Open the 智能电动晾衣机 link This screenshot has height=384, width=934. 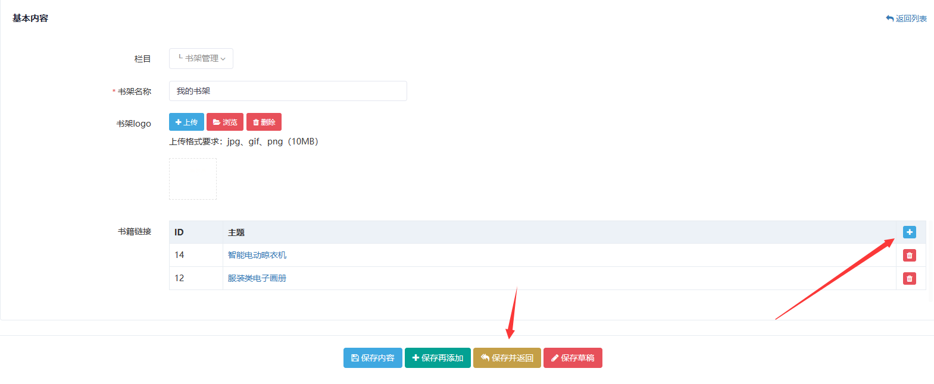point(257,255)
